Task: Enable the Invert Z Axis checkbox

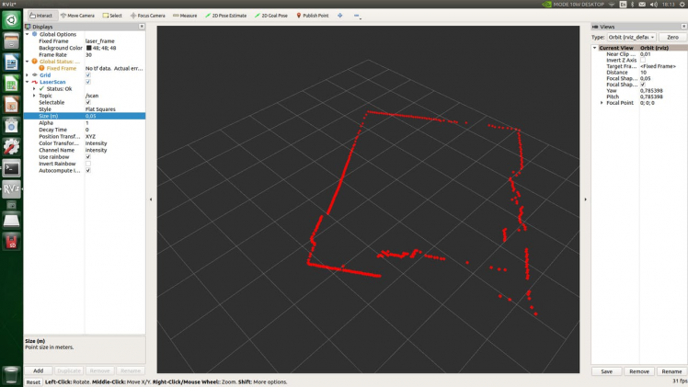Action: [643, 60]
